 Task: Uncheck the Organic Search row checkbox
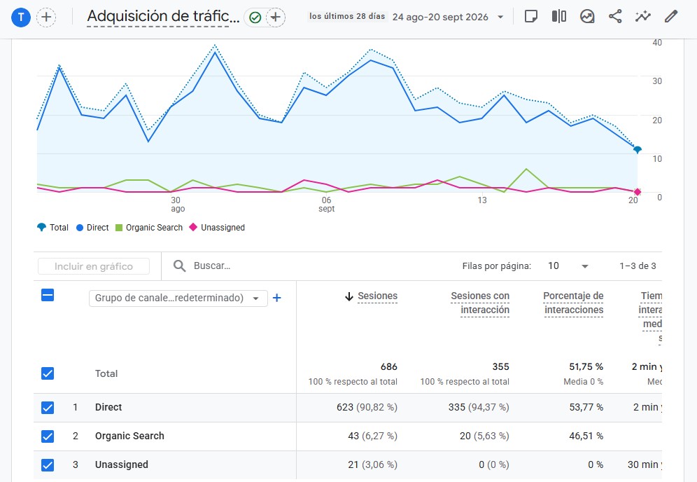tap(48, 436)
